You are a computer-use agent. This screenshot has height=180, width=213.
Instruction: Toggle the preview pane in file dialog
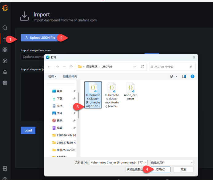click(x=184, y=76)
